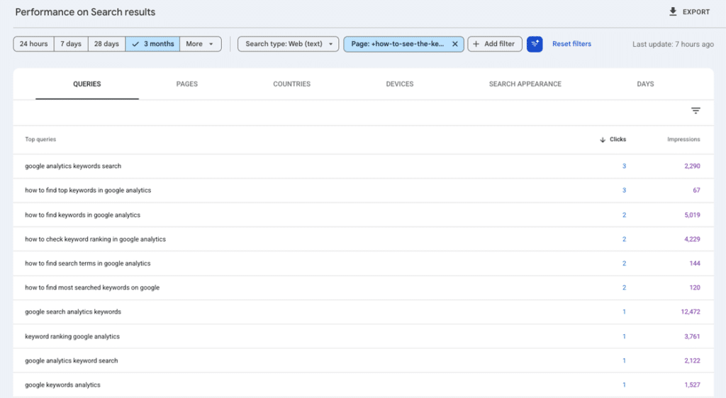This screenshot has width=726, height=398.
Task: Select query 'how to check keyword ranking in google analytics'
Action: tap(96, 239)
